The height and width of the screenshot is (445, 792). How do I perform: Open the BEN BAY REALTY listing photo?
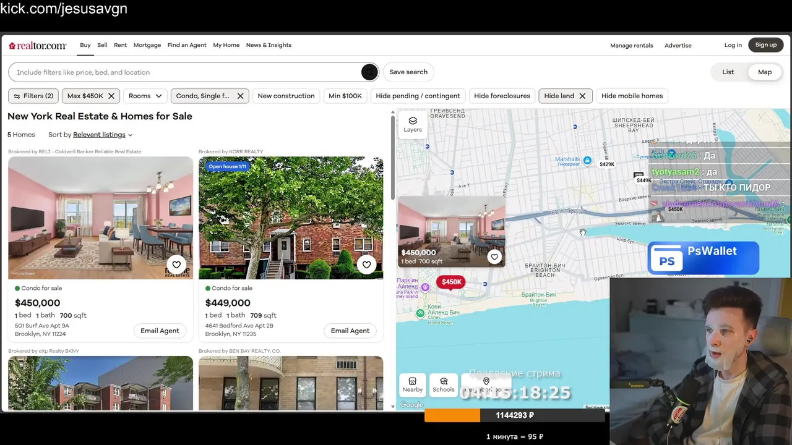291,383
